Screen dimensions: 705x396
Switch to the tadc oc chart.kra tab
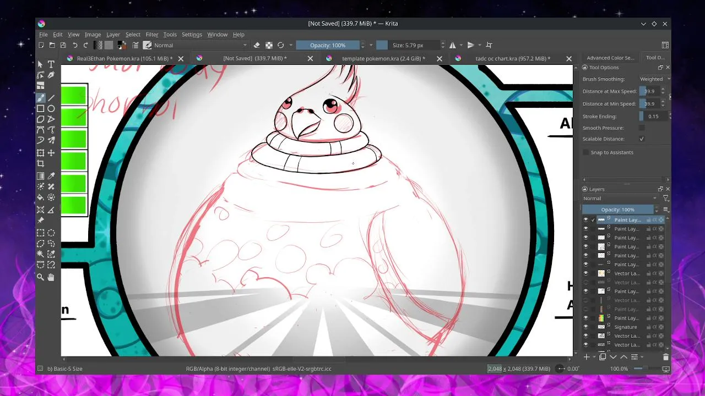tap(513, 58)
